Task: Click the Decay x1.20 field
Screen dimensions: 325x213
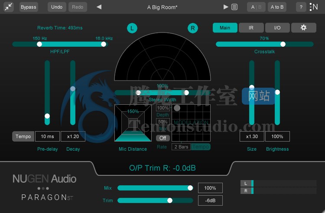Action: click(x=73, y=136)
